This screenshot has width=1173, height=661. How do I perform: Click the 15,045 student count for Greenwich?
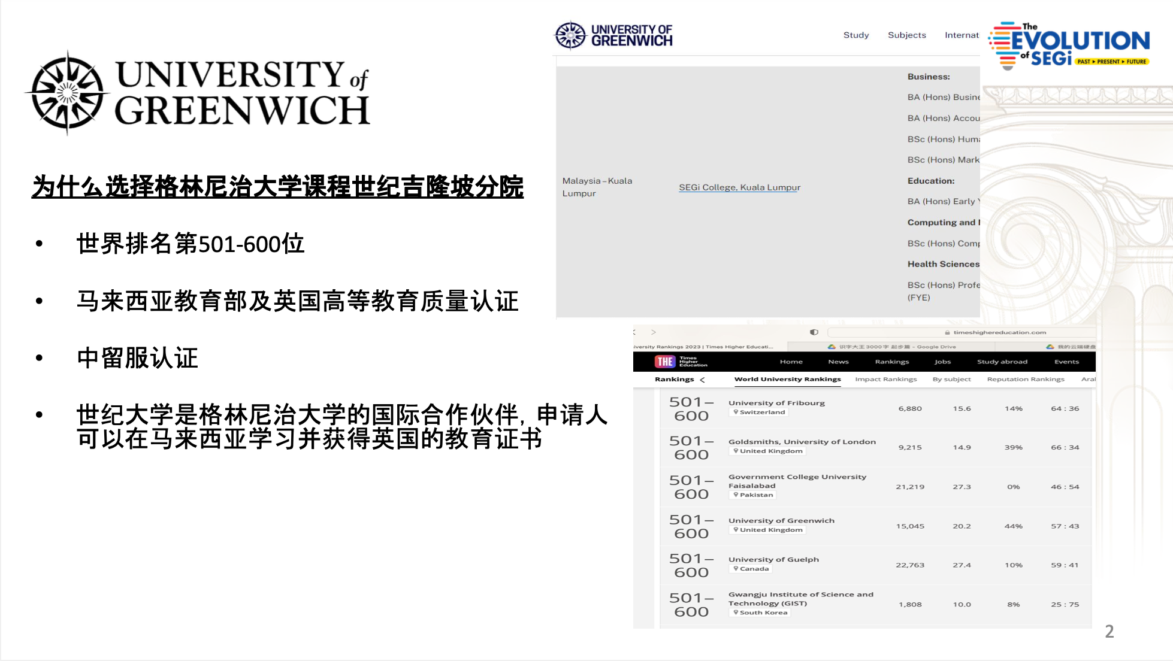coord(910,526)
